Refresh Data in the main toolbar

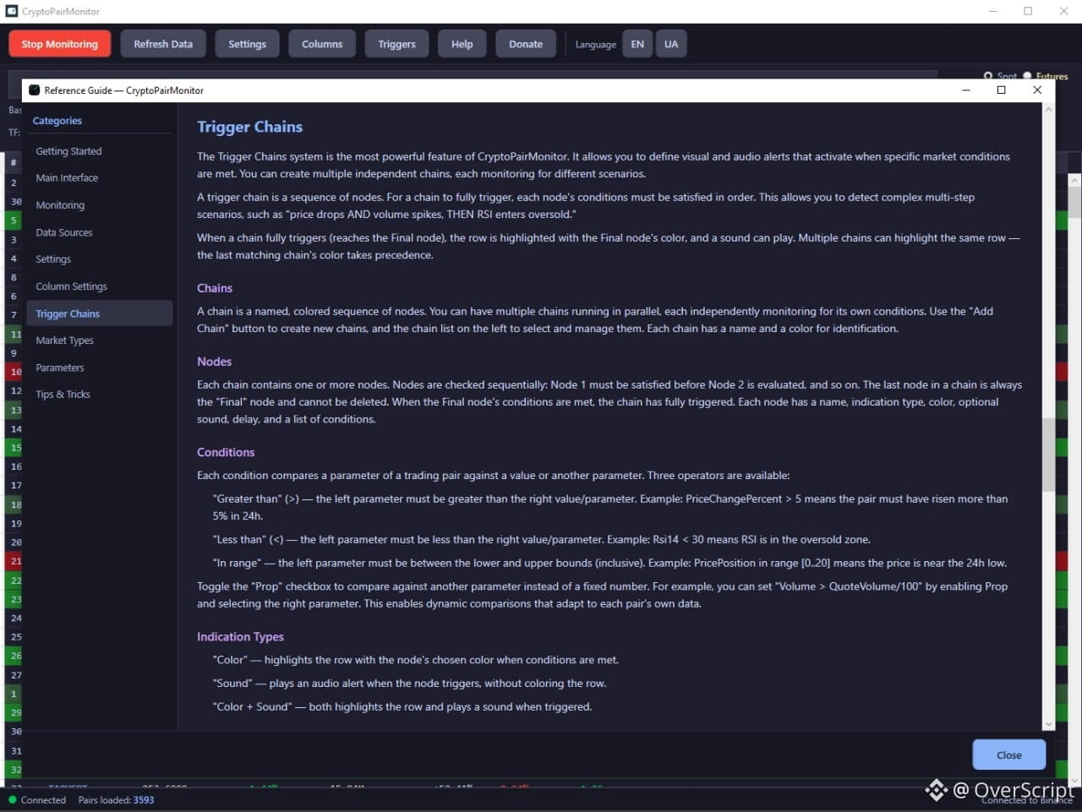coord(163,44)
